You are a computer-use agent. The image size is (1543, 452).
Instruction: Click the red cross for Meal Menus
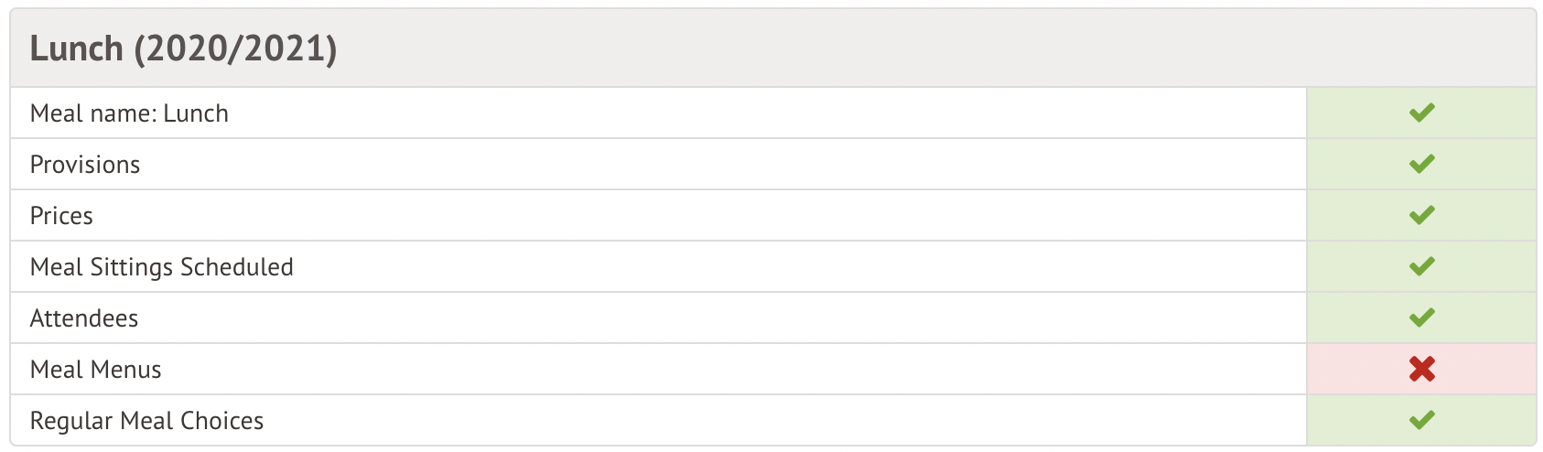tap(1421, 369)
